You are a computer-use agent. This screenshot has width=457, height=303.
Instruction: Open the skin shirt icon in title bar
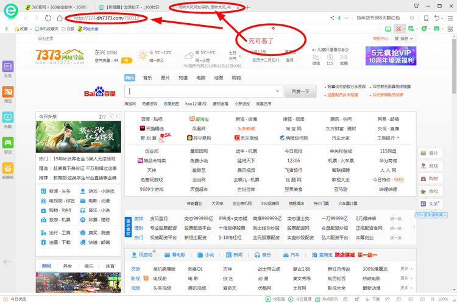(x=416, y=6)
